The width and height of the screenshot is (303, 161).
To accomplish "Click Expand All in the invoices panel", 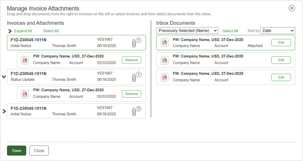I will [x=23, y=31].
